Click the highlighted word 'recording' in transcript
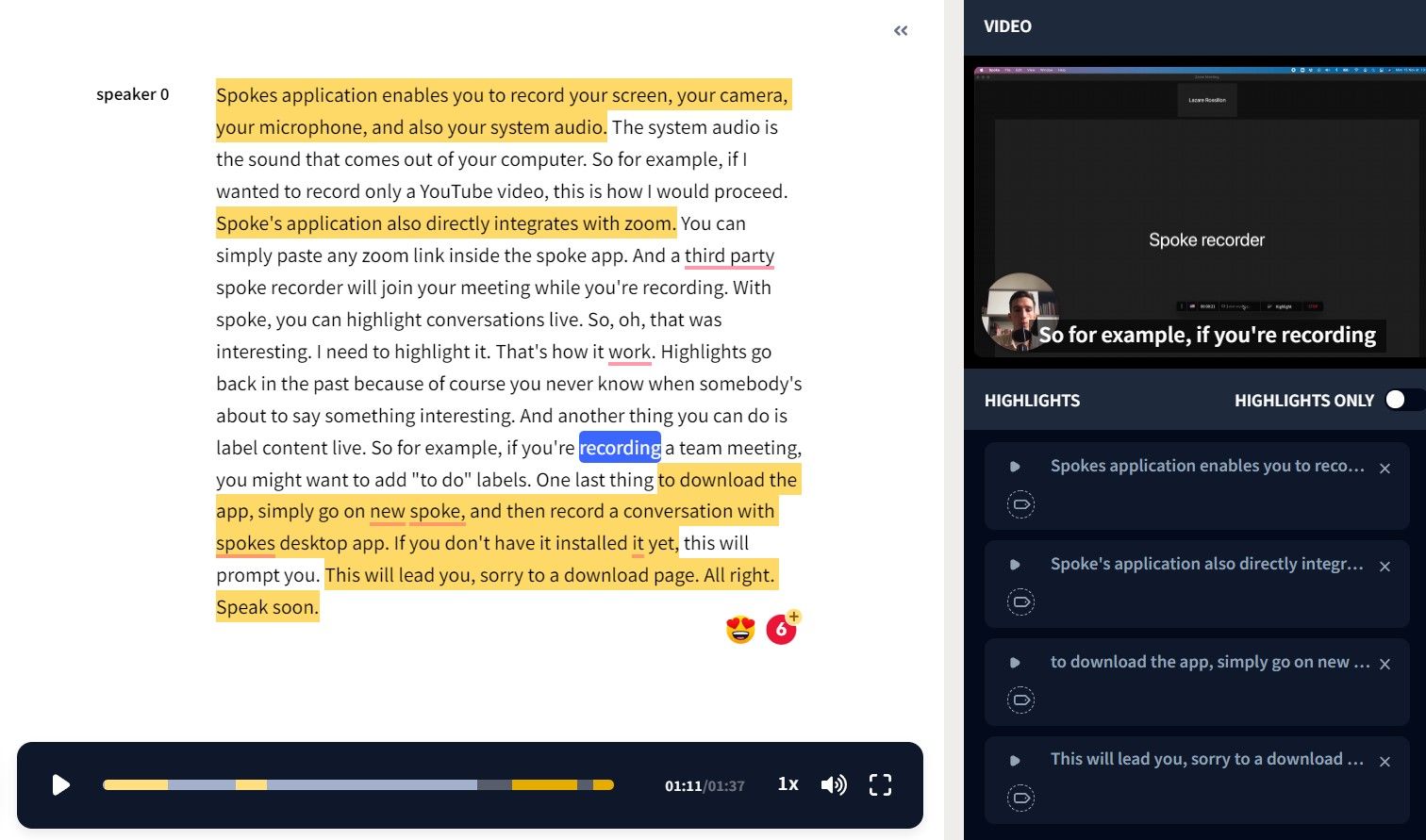The width and height of the screenshot is (1426, 840). pyautogui.click(x=620, y=448)
